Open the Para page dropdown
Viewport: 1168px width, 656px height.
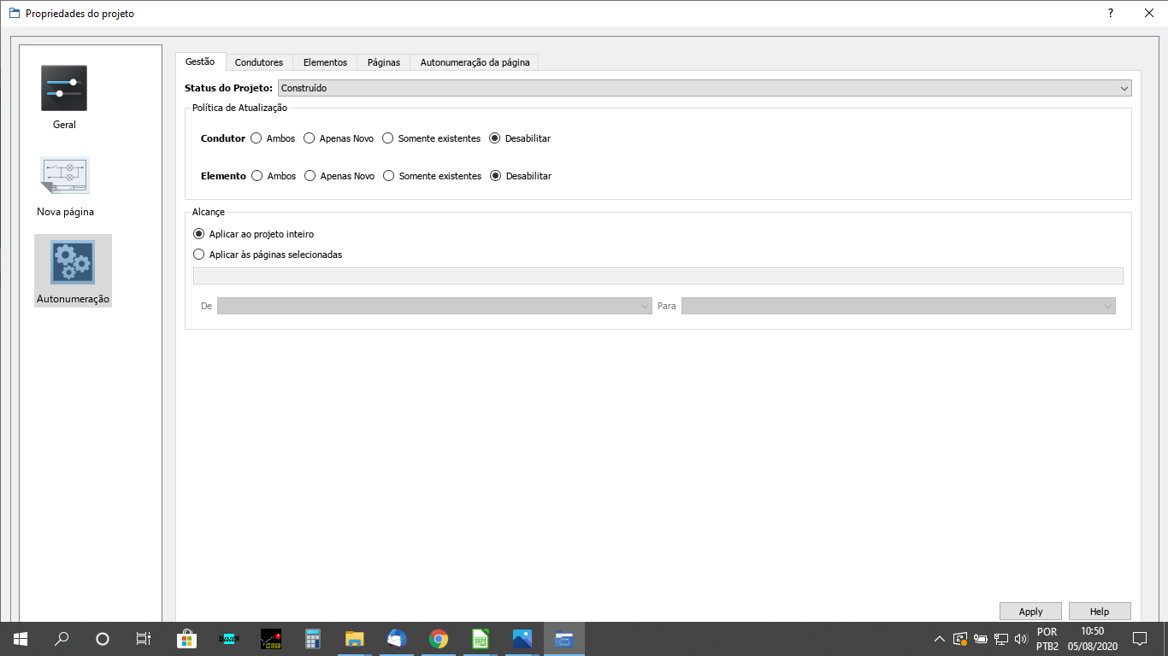click(898, 306)
